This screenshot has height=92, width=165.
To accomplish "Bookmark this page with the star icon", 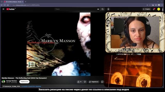I will [150, 5].
